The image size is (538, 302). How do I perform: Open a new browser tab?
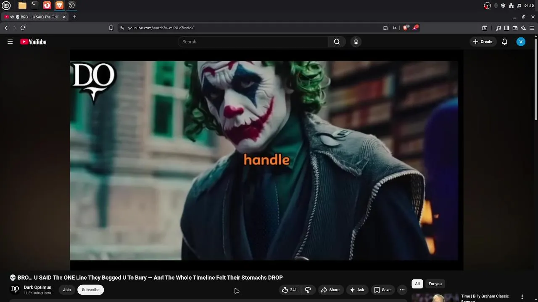[x=74, y=17]
